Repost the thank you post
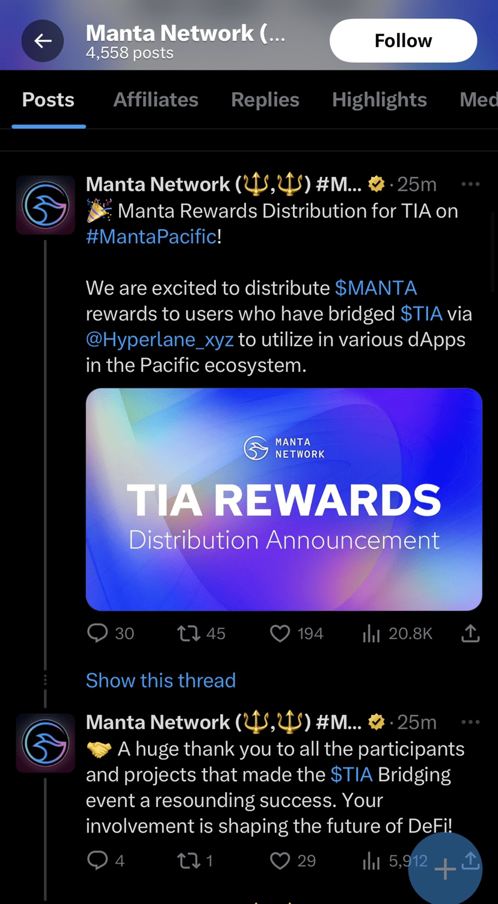The height and width of the screenshot is (904, 498). click(189, 861)
